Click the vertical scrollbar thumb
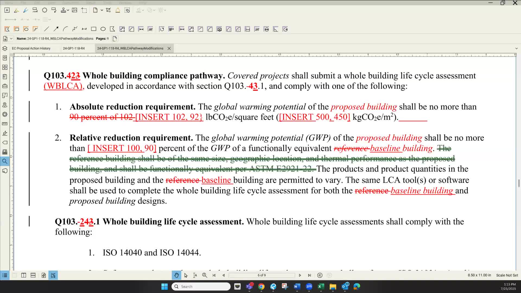This screenshot has width=521, height=293. [519, 183]
